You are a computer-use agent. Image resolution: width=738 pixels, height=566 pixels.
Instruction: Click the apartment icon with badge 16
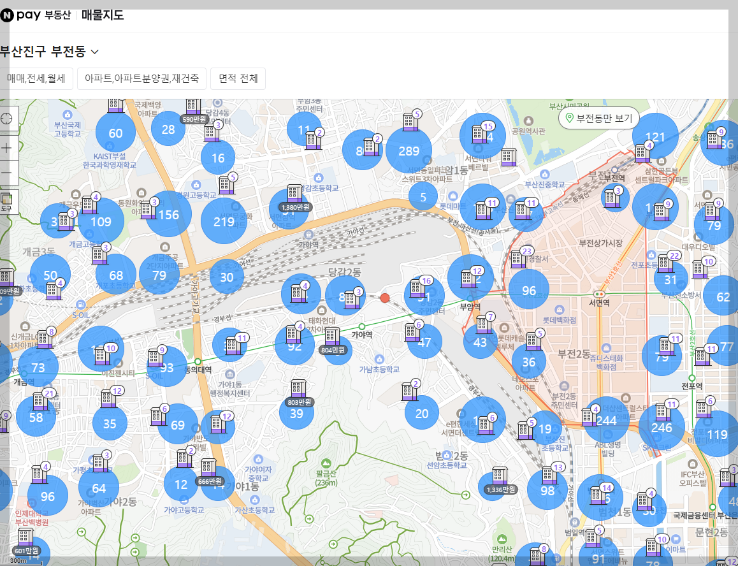pos(418,287)
